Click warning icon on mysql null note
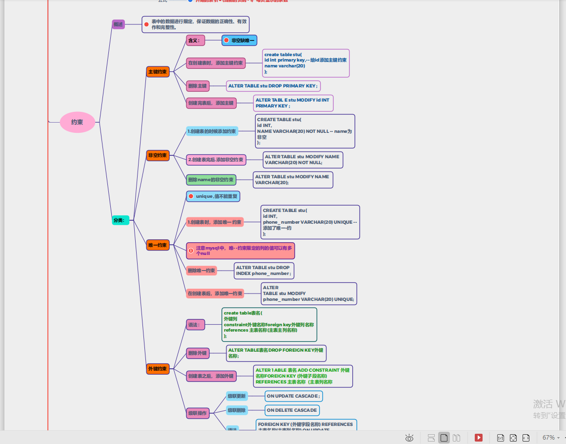 191,251
